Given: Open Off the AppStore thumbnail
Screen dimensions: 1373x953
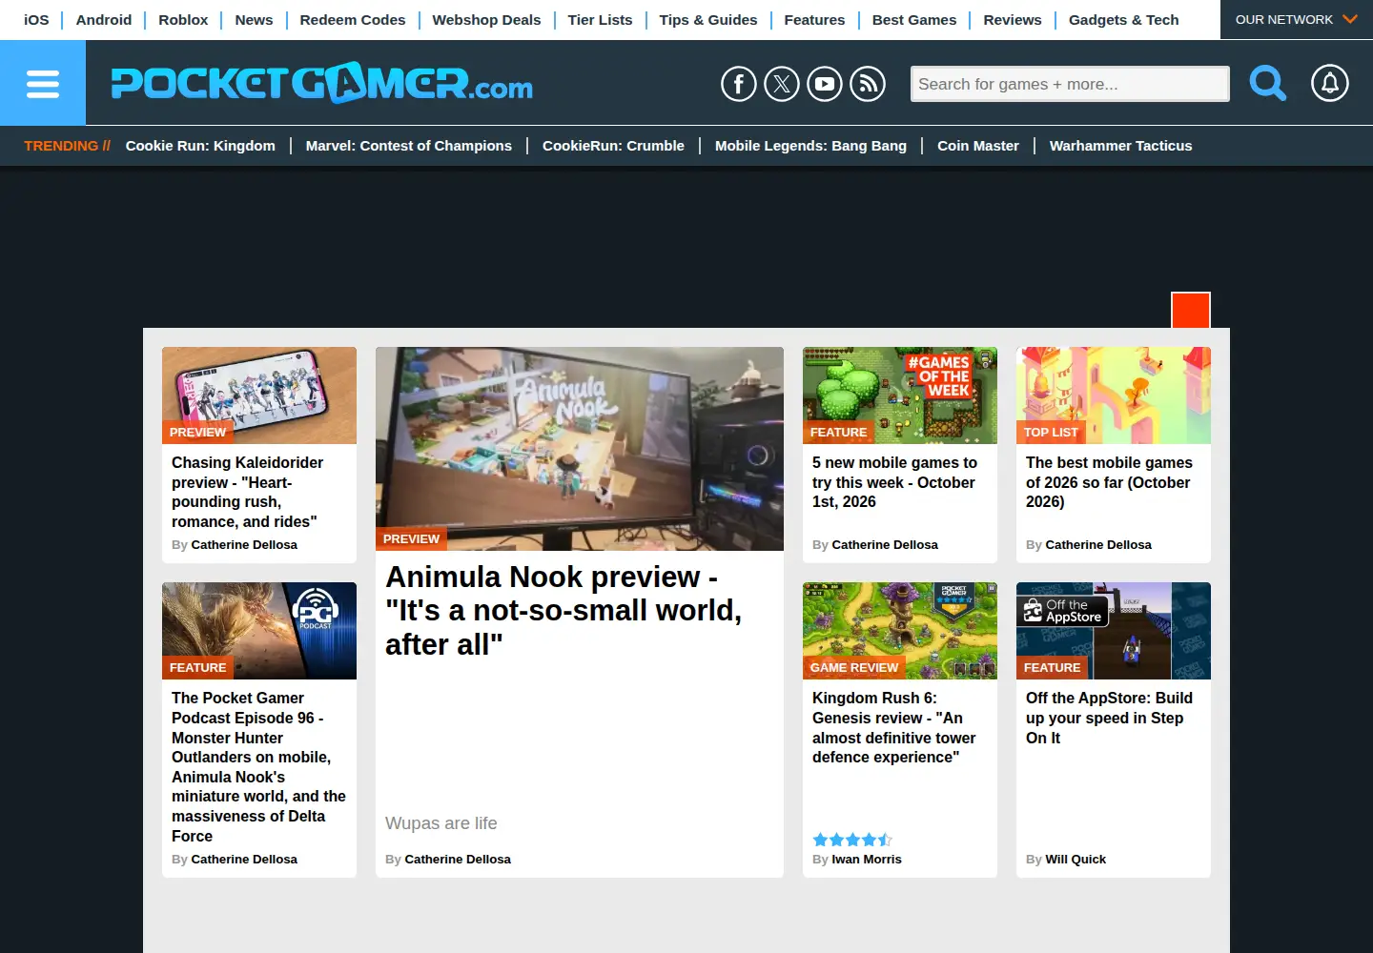Looking at the screenshot, I should [1114, 631].
